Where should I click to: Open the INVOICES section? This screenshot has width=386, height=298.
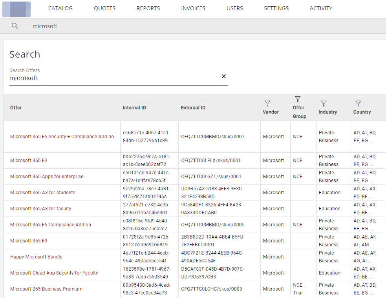coord(193,8)
